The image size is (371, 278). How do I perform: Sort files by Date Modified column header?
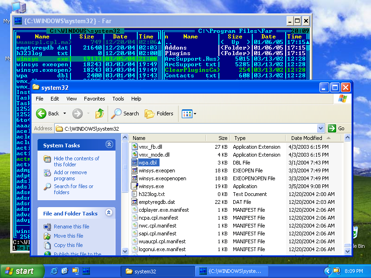coord(313,138)
